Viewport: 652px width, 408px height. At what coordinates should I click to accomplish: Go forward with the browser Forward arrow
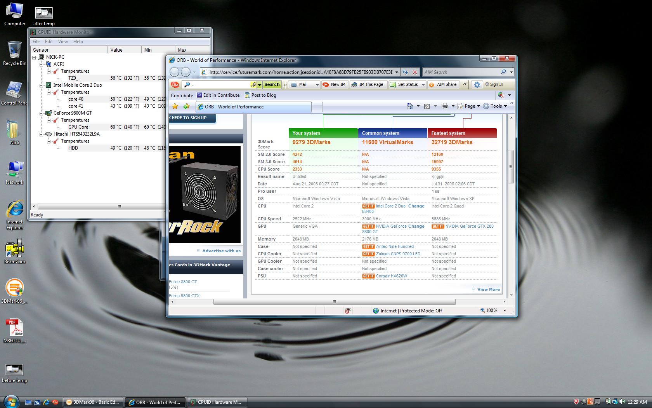tap(186, 72)
